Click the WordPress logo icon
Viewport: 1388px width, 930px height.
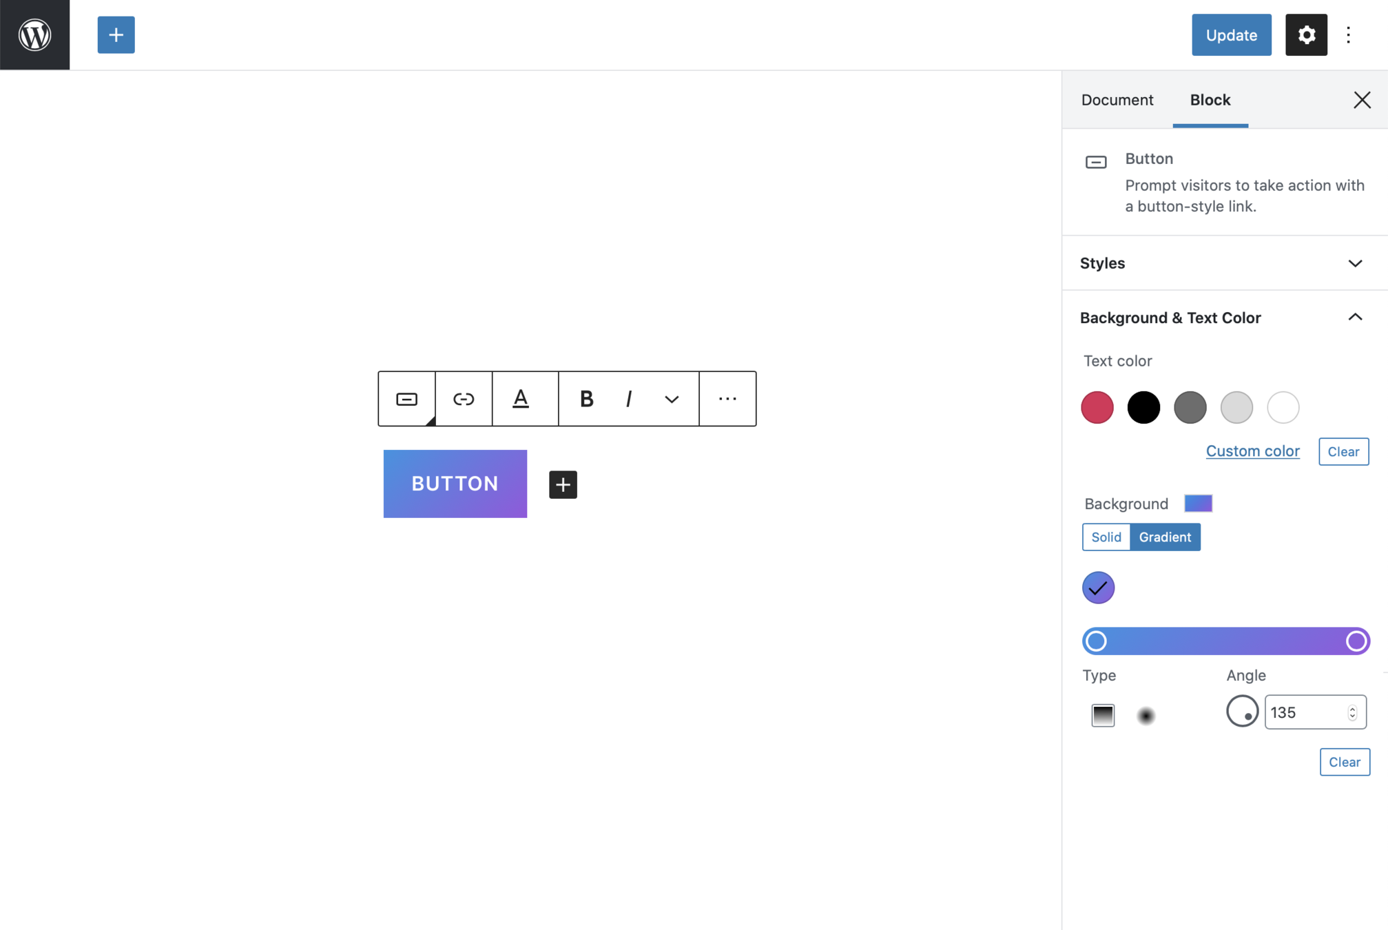pyautogui.click(x=34, y=34)
